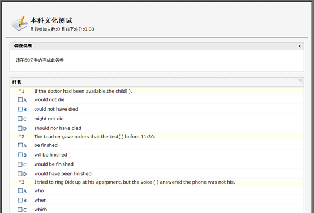Collapse the 调查说明 section with double-chevron icon

tap(300, 46)
